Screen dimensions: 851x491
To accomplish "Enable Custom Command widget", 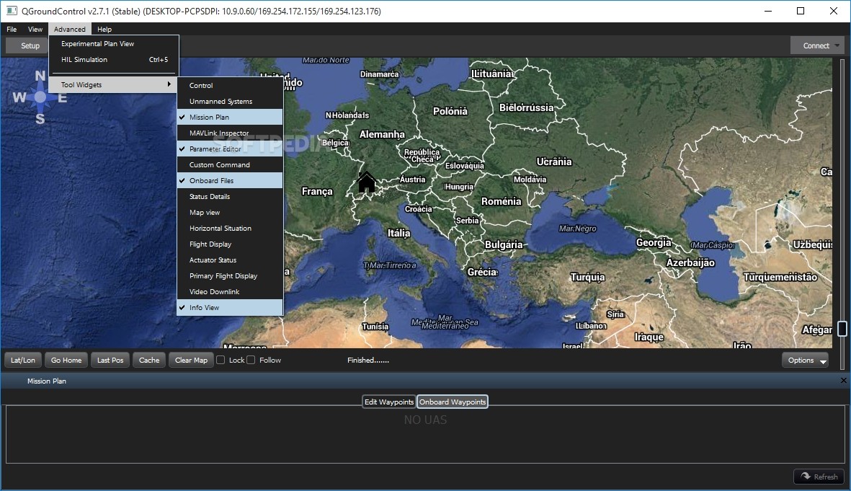I will point(230,164).
